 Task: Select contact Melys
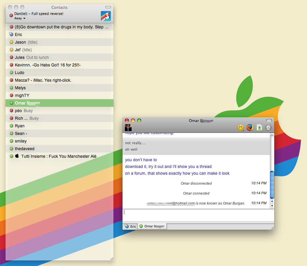[60, 88]
